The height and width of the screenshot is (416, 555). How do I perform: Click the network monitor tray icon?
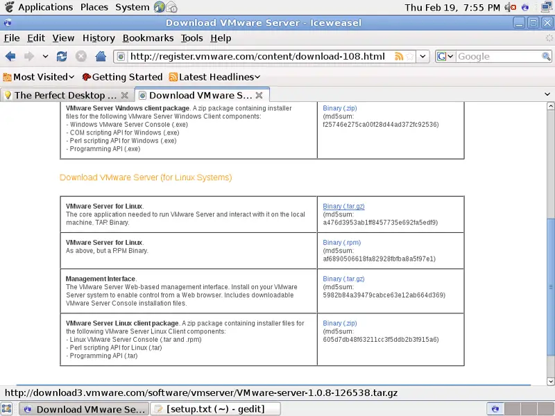click(x=547, y=7)
